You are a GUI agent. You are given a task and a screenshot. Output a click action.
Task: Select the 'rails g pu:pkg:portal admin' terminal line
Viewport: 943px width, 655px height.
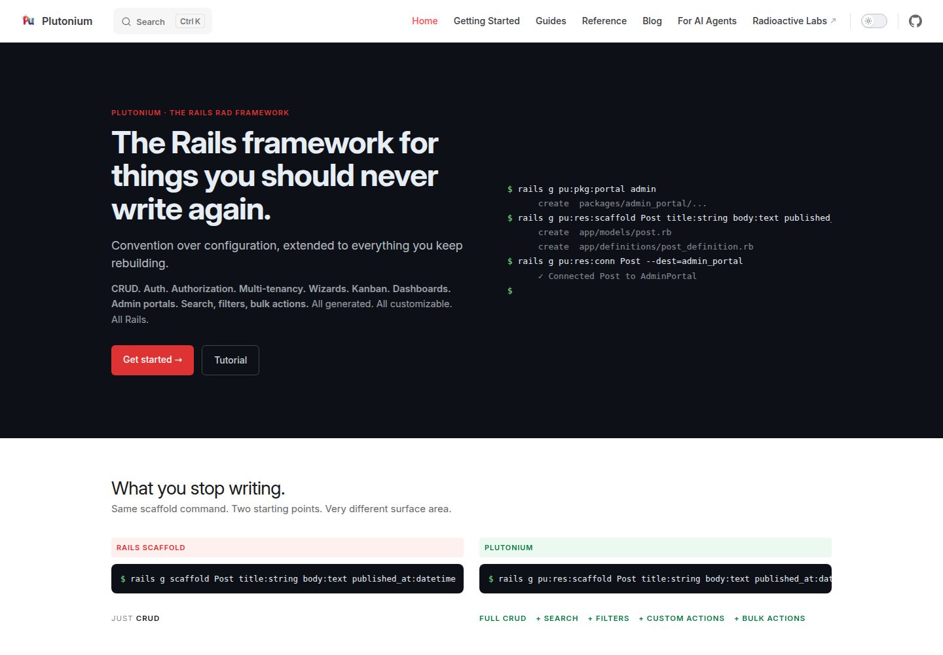pos(582,189)
